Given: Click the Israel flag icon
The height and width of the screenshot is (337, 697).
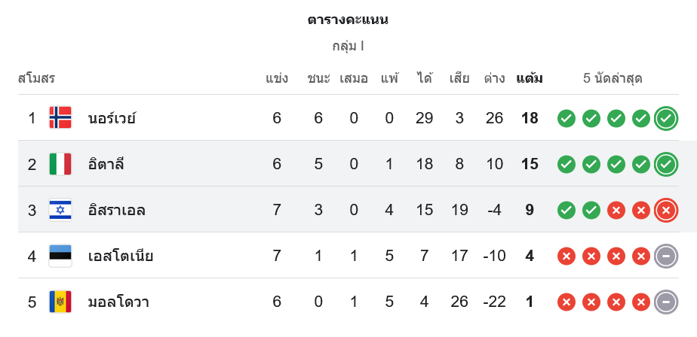Looking at the screenshot, I should (60, 210).
